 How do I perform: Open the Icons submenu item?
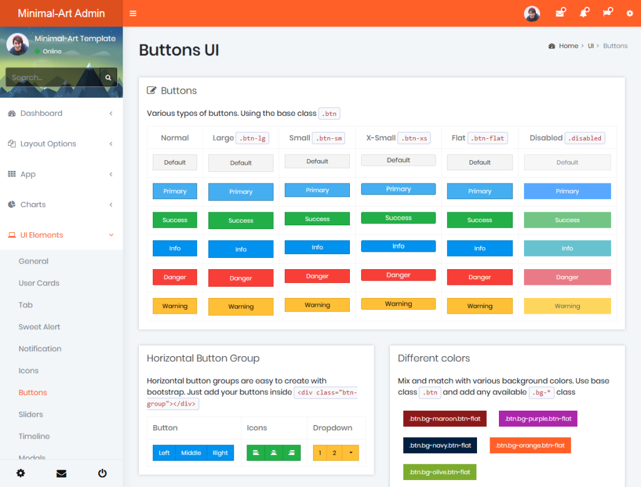29,371
